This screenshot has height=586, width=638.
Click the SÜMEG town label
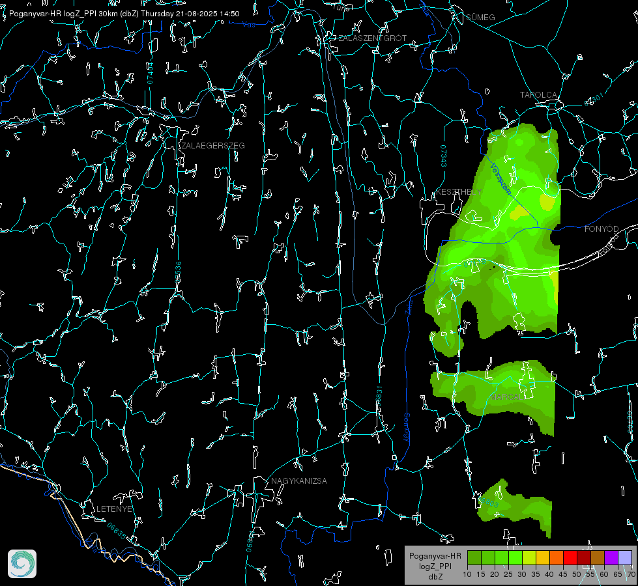tap(480, 18)
